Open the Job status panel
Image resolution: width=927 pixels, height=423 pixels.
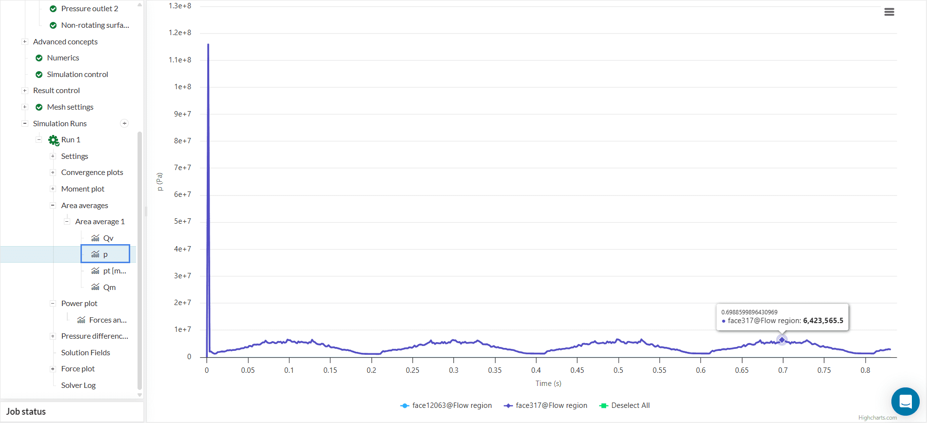pyautogui.click(x=26, y=412)
